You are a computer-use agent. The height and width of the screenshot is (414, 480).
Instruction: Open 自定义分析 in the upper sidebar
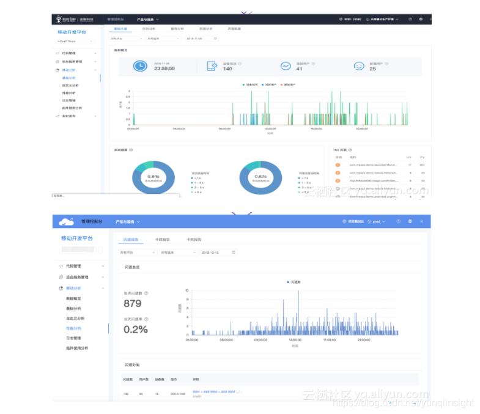tap(70, 86)
